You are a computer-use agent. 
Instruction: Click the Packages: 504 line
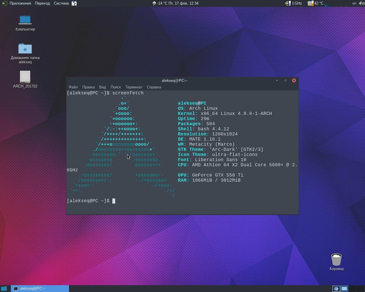tap(196, 124)
